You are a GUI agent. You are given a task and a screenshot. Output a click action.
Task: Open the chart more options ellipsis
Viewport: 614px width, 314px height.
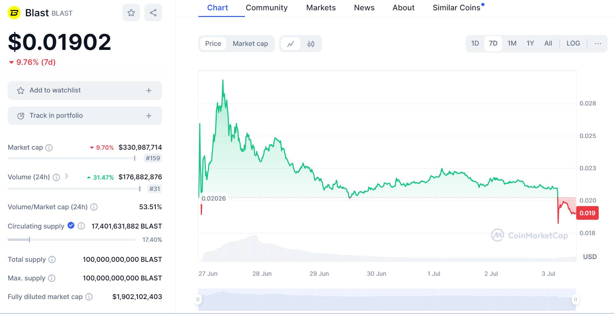pyautogui.click(x=598, y=44)
